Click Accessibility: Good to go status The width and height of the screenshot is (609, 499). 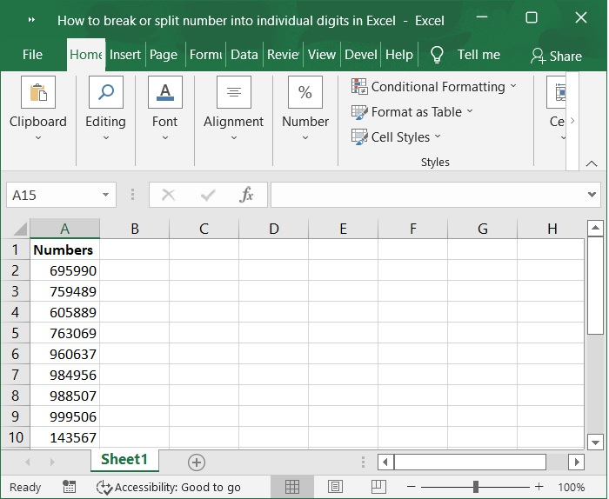[169, 487]
